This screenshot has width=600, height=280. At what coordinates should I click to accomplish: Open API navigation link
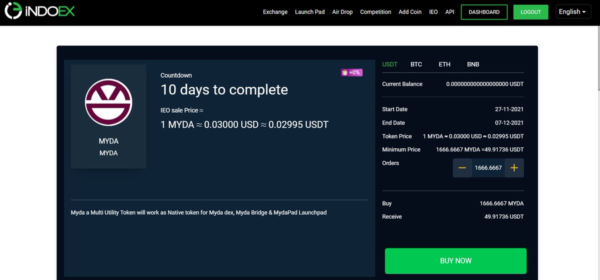coord(449,12)
